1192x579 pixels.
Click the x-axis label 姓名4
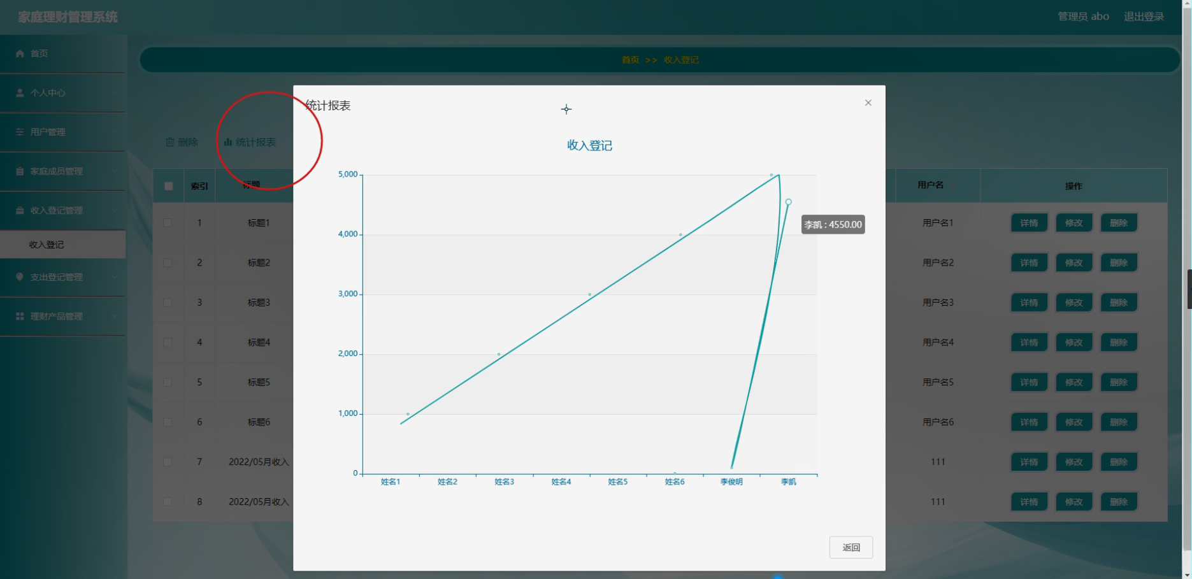tap(561, 482)
